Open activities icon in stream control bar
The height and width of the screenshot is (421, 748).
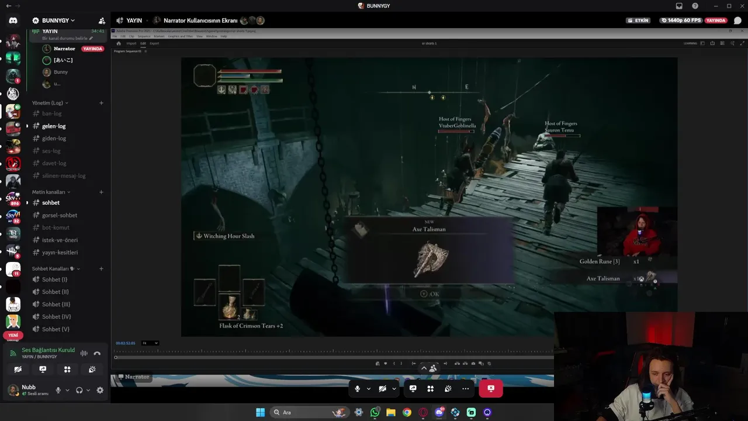(430, 388)
